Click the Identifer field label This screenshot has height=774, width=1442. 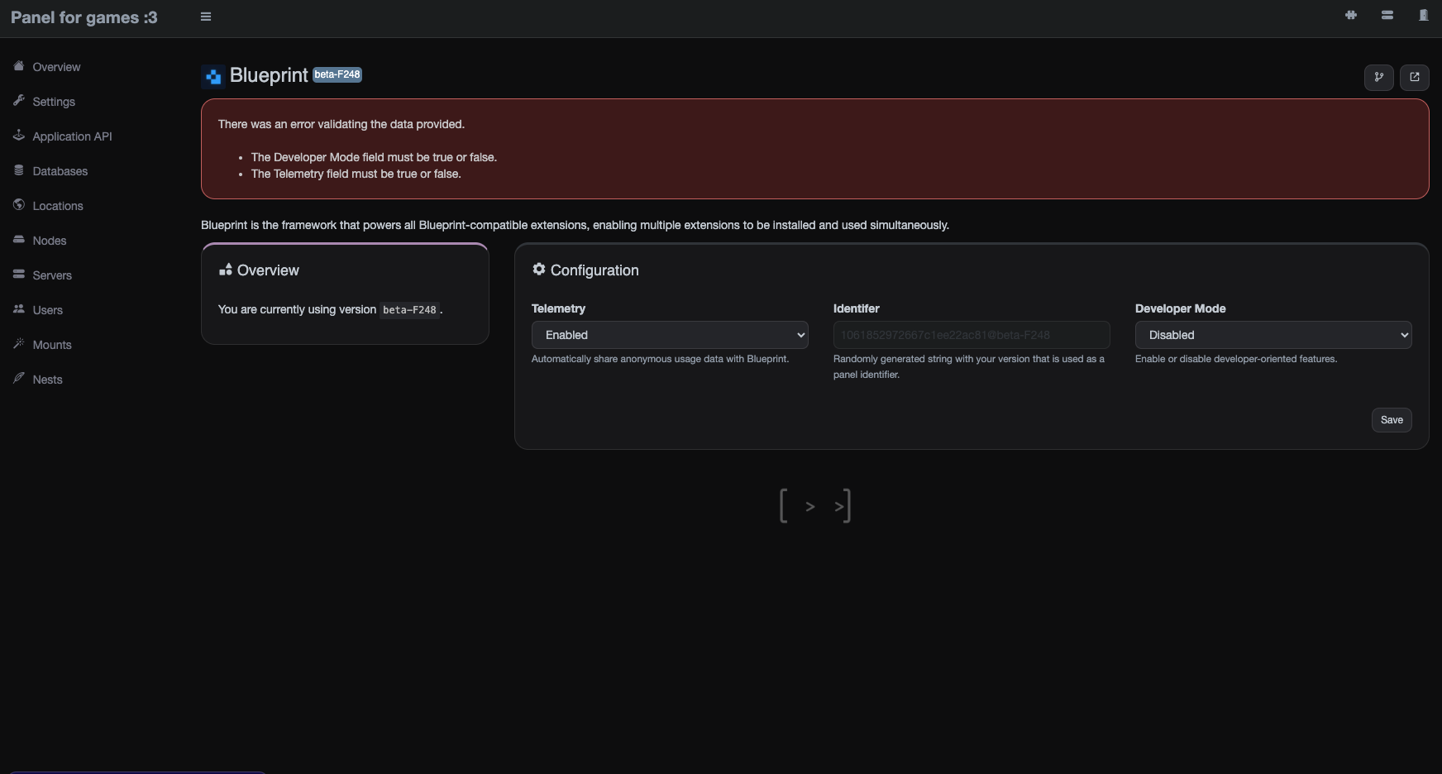tap(857, 308)
